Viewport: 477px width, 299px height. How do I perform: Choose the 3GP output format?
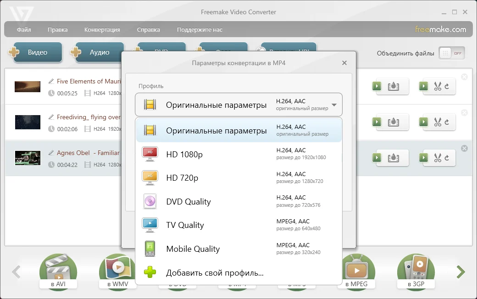pos(416,271)
